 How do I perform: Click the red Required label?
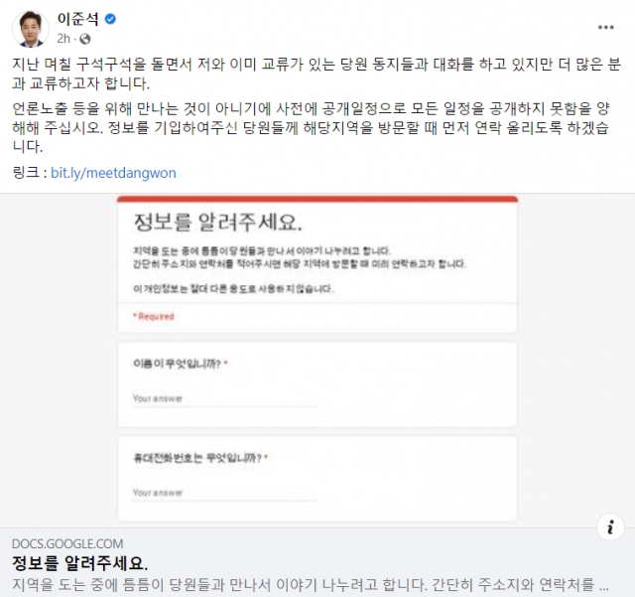click(154, 316)
